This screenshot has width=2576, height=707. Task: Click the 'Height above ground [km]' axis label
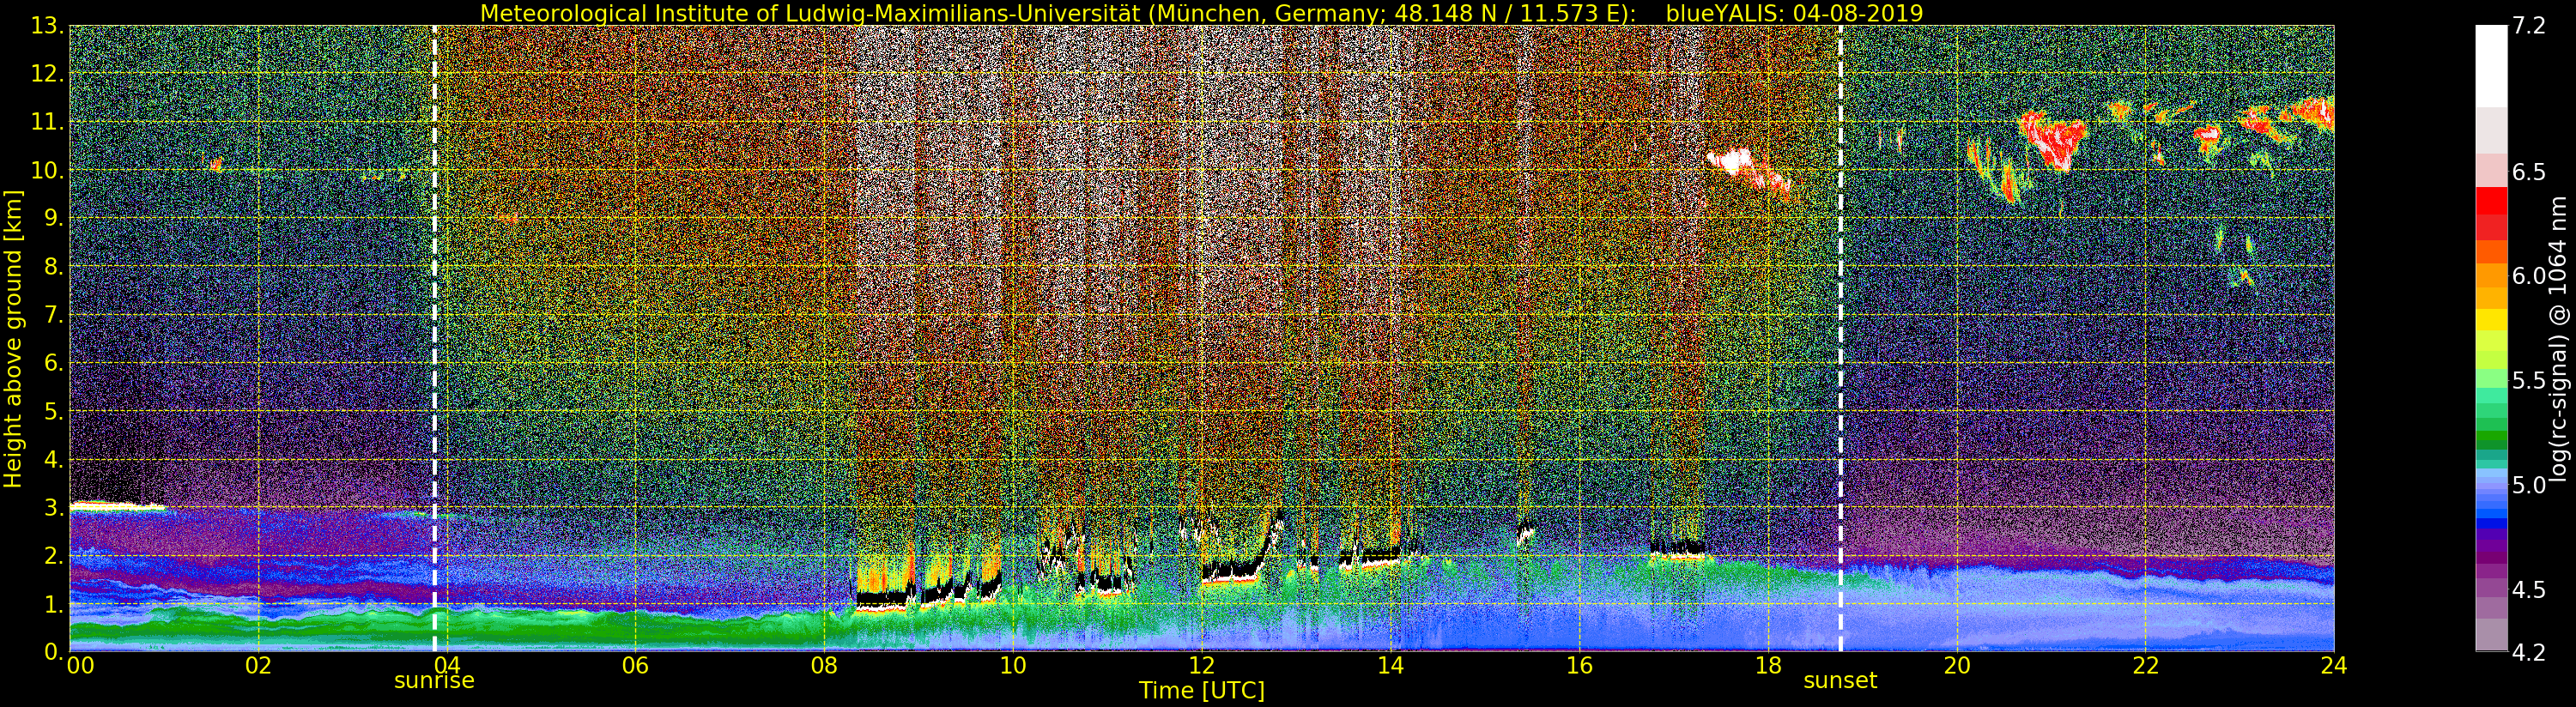(x=13, y=338)
